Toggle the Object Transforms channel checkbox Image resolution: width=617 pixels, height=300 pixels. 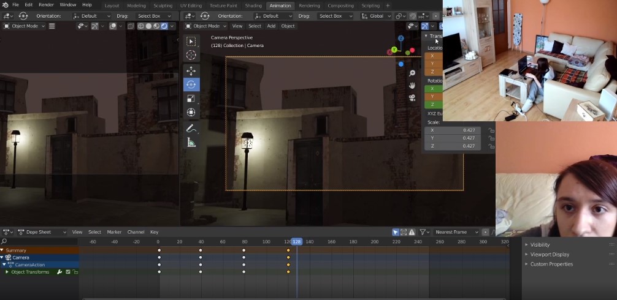[67, 272]
